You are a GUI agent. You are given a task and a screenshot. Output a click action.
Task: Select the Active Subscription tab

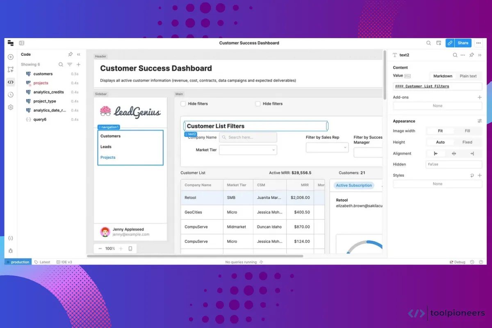(354, 185)
